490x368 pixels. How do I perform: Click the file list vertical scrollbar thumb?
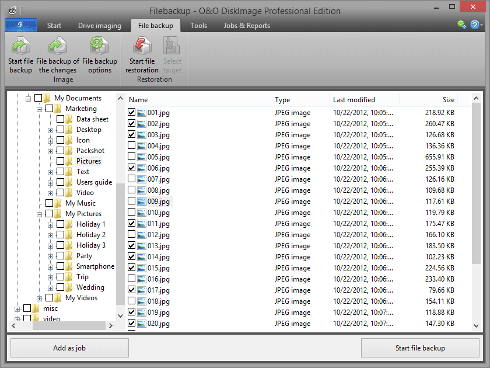coord(476,184)
